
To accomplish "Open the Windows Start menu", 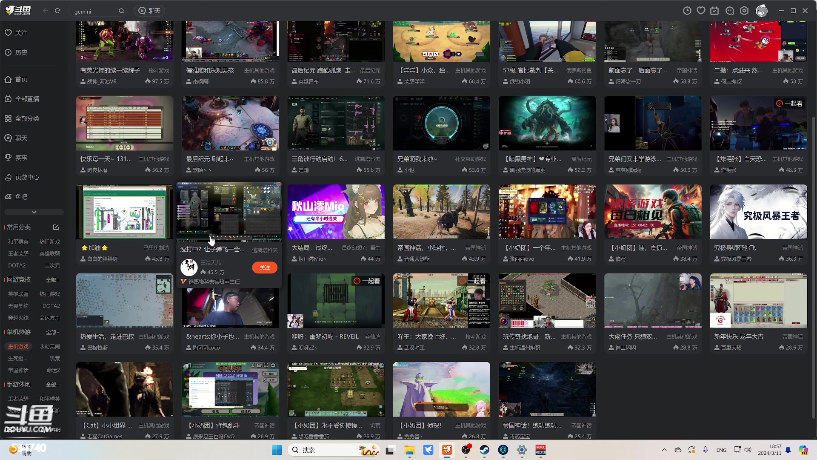I will click(x=277, y=450).
